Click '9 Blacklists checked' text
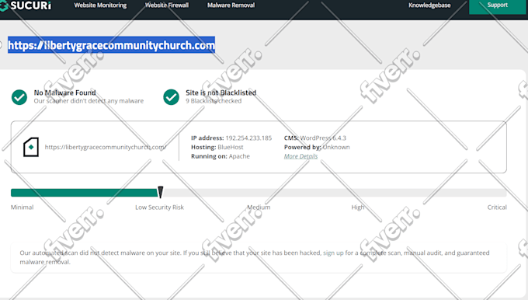 point(214,101)
